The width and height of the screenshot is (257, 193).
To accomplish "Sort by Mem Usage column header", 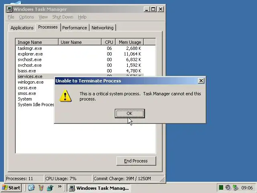I will point(130,42).
